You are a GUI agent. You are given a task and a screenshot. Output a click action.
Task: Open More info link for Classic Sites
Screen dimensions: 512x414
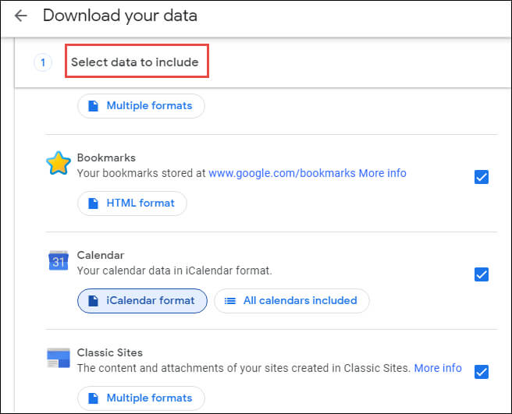(438, 368)
